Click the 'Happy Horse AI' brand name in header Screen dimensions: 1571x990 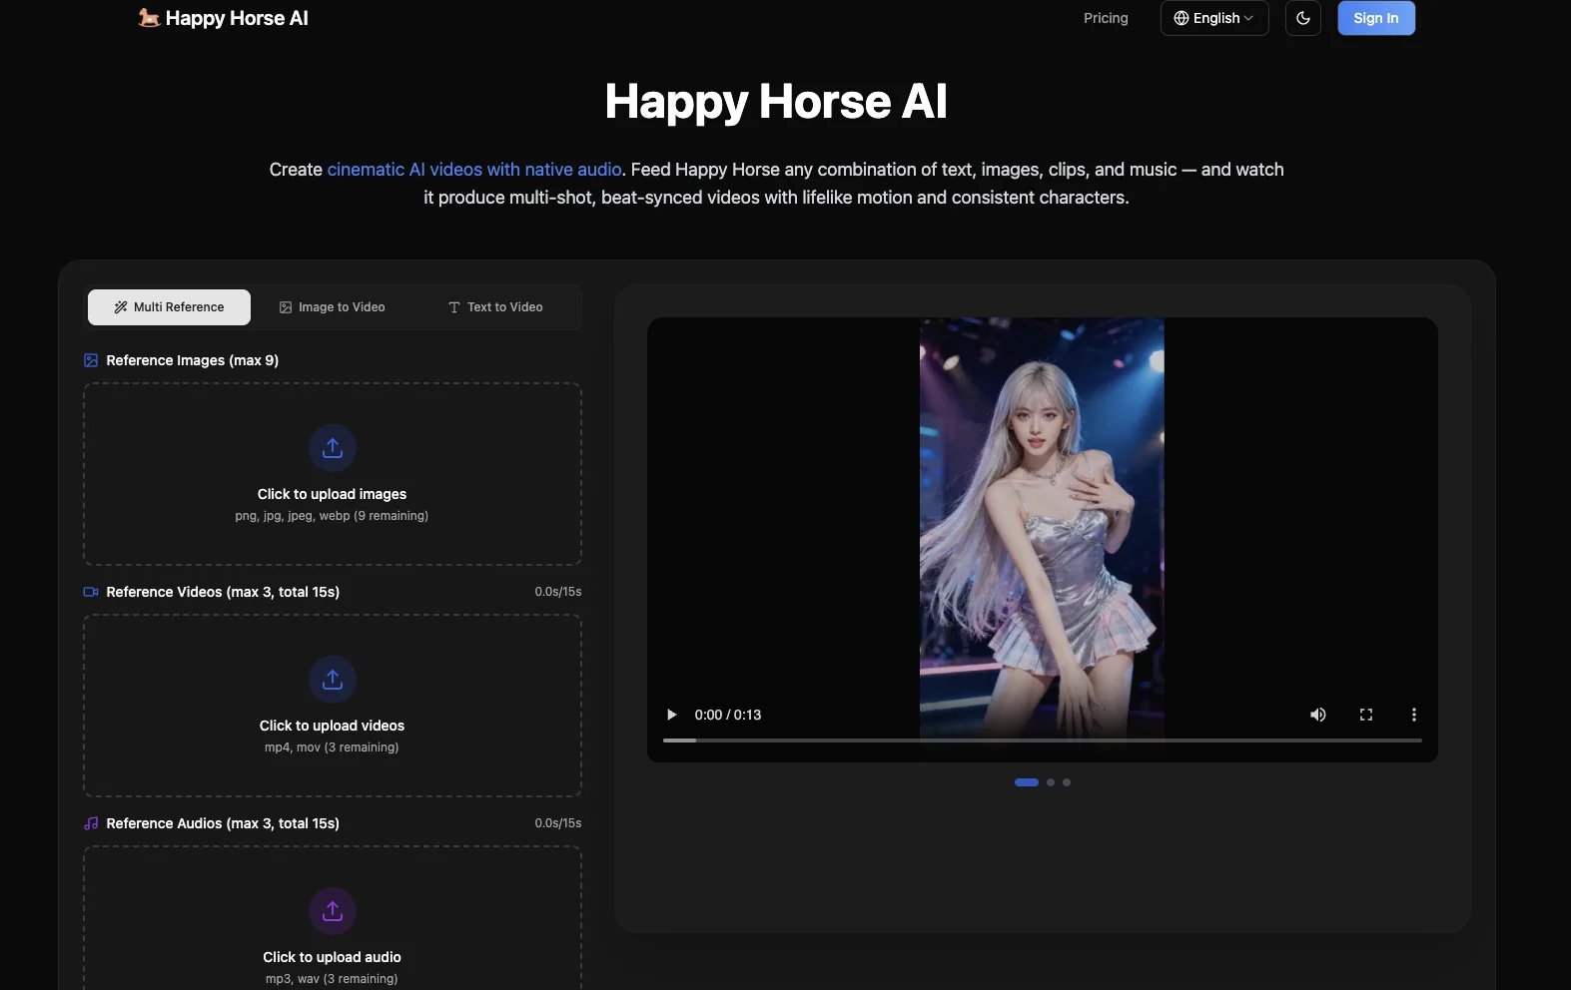click(x=237, y=18)
